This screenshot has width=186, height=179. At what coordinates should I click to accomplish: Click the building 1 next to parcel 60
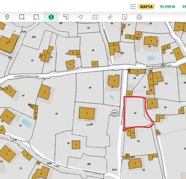[152, 104]
